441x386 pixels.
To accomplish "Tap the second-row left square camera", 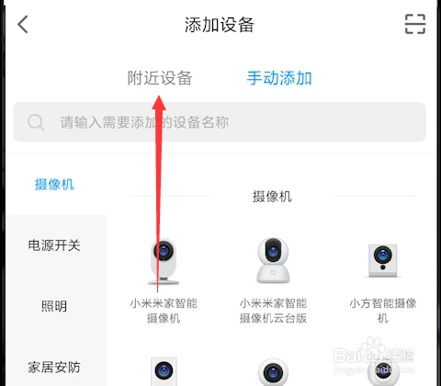I will click(164, 371).
